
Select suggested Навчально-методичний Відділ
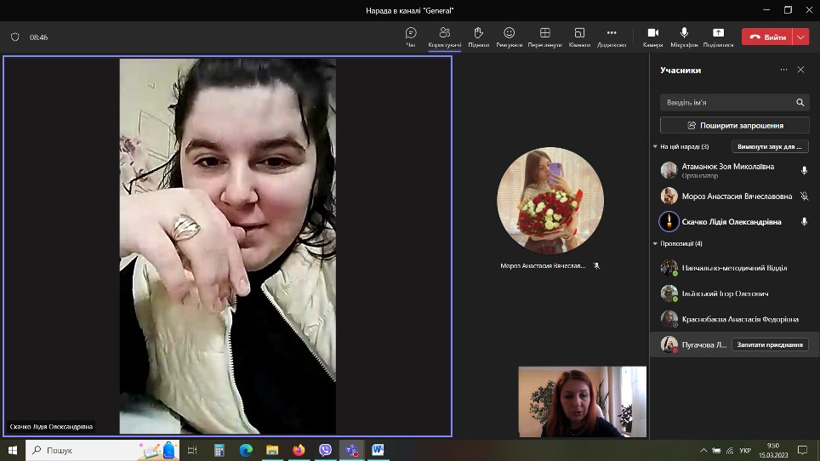735,268
